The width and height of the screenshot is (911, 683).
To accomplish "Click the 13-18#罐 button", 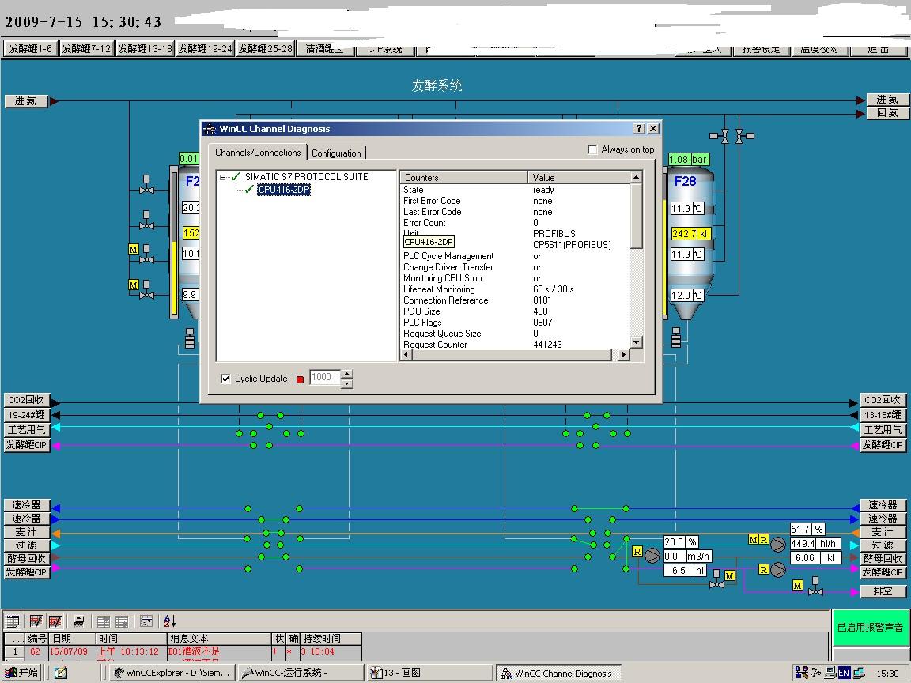I will tap(883, 415).
